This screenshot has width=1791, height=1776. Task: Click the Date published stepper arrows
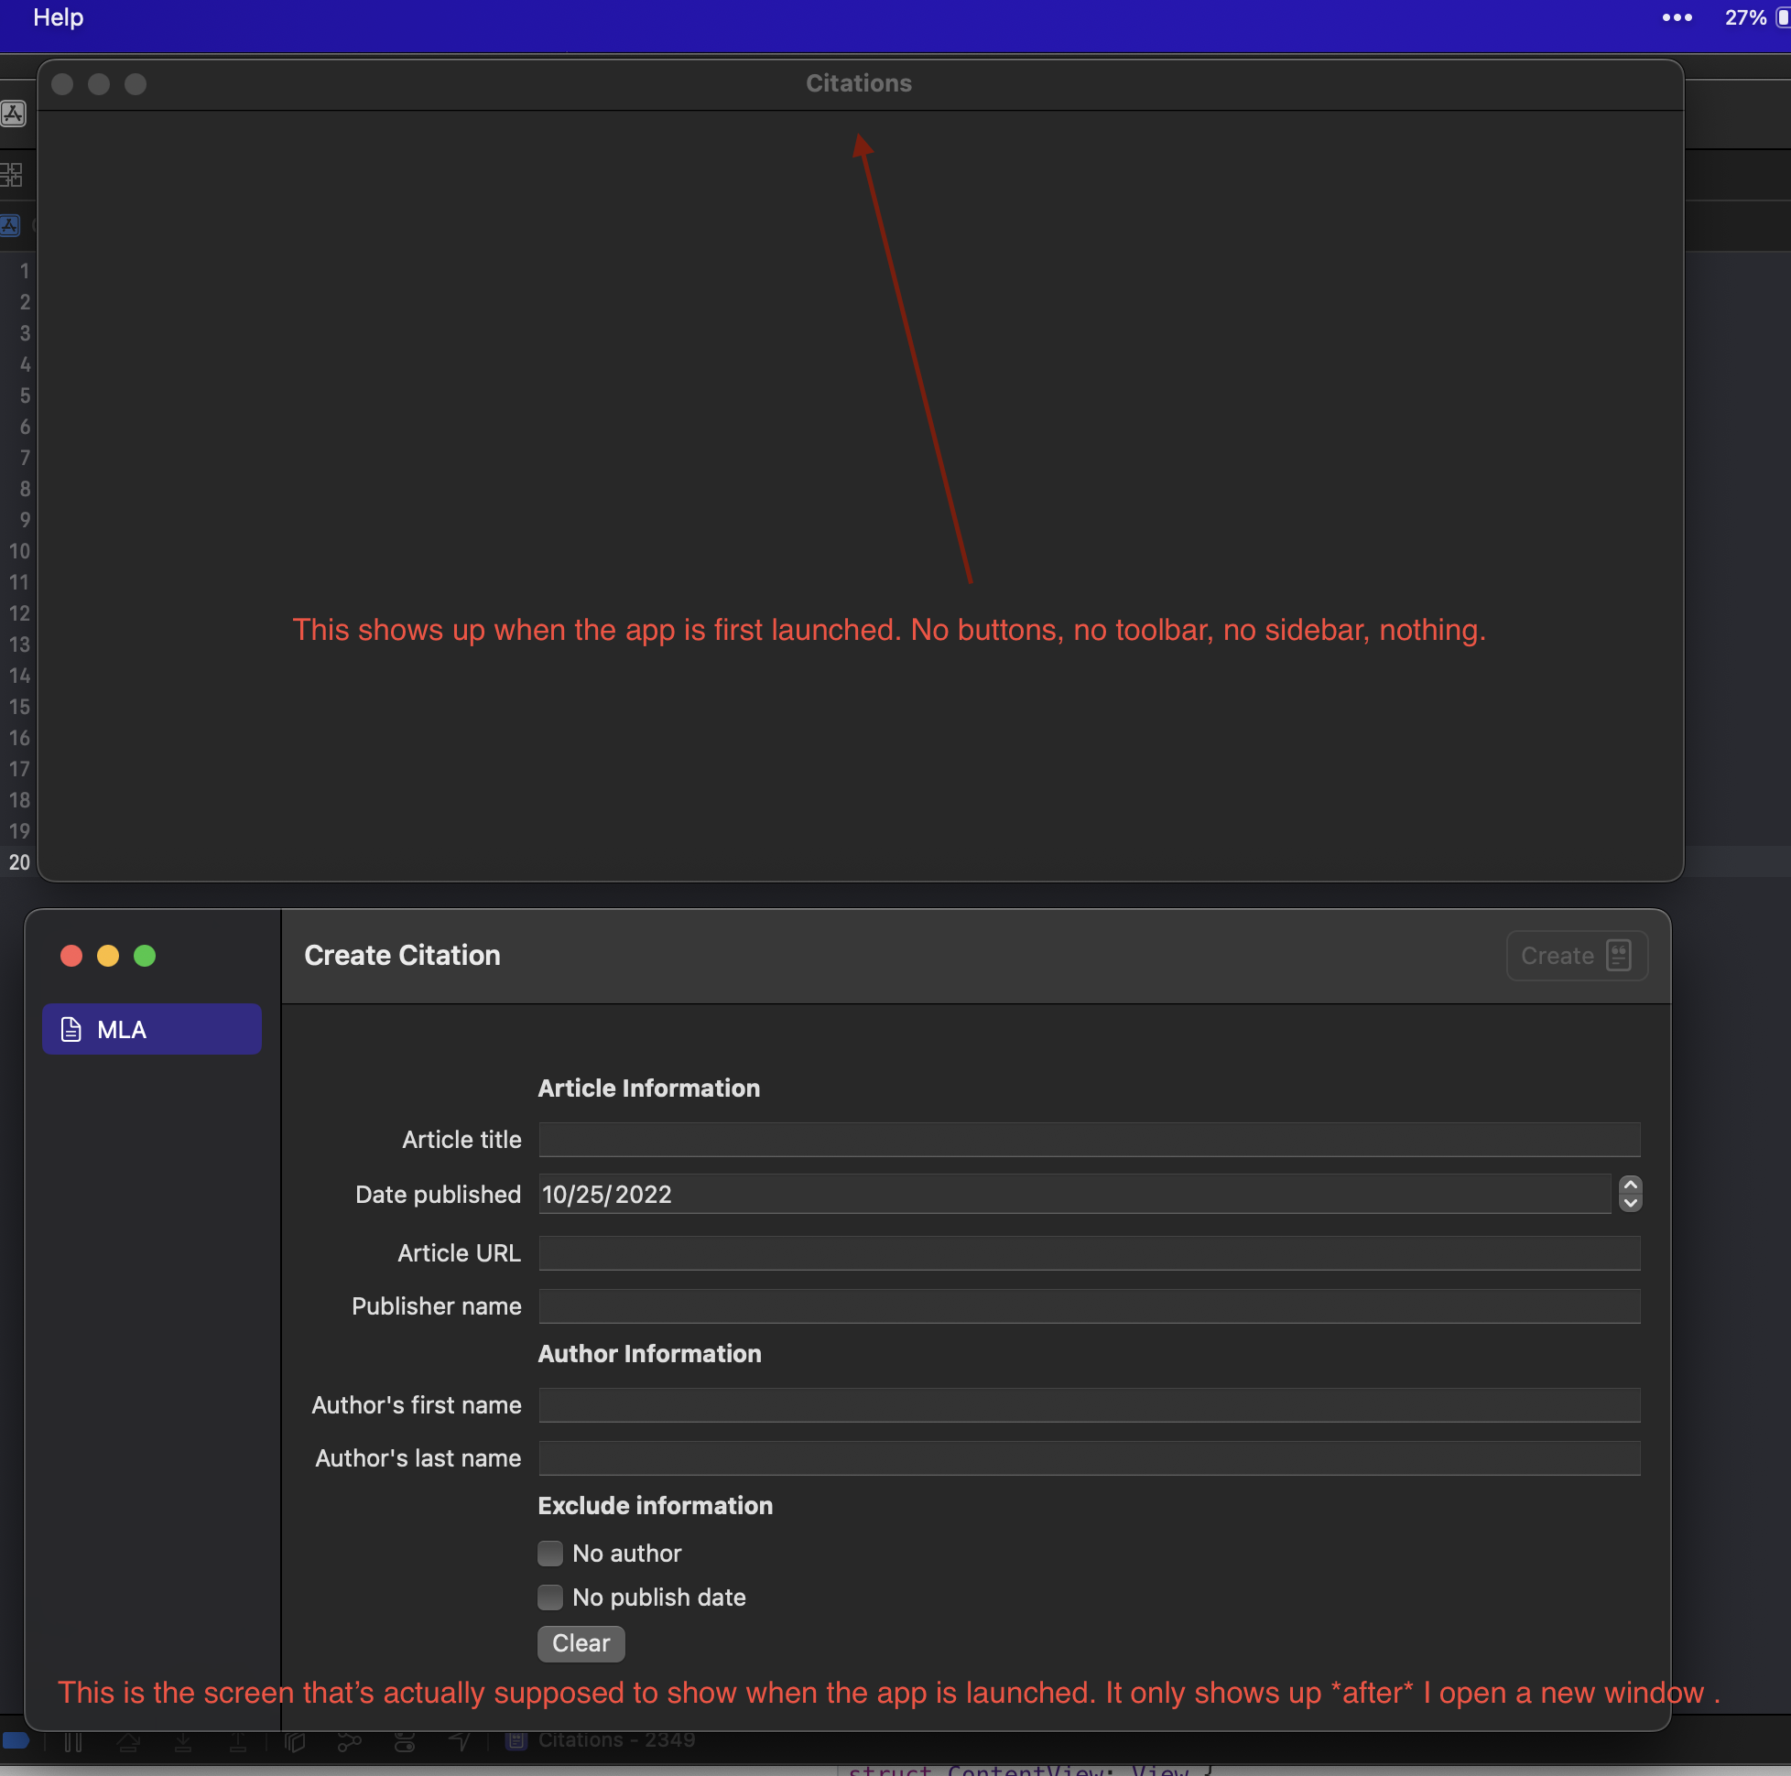tap(1630, 1194)
